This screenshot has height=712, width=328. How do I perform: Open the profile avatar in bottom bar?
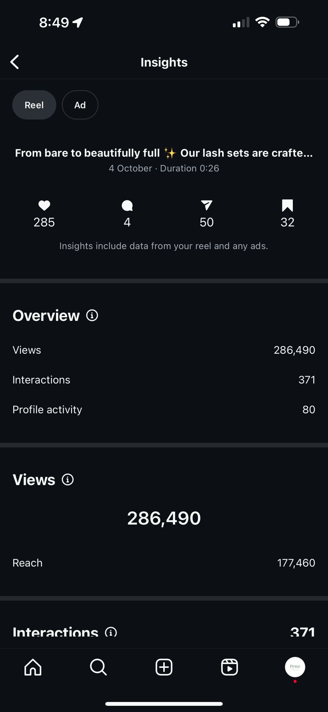coord(295,667)
